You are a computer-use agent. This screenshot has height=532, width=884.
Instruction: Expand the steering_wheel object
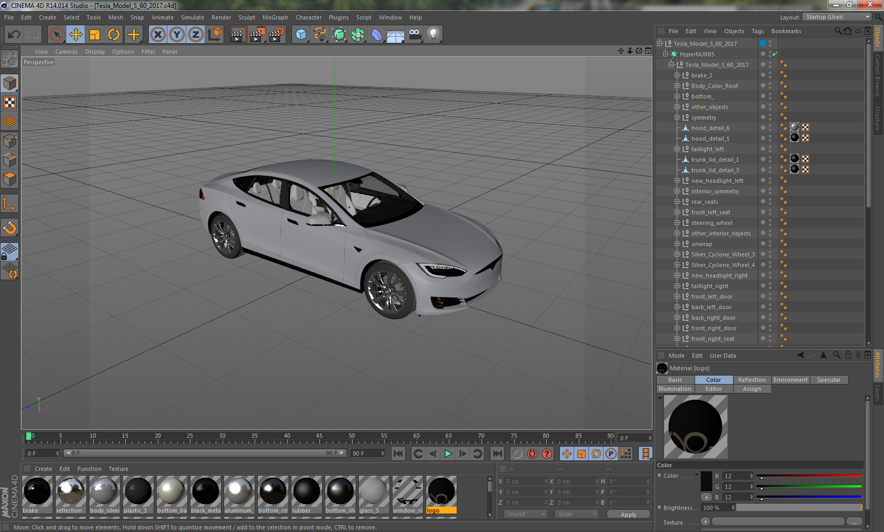677,223
